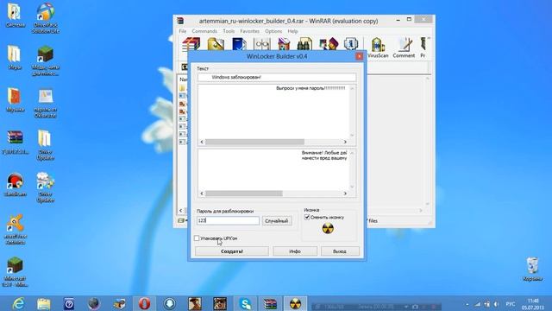The width and height of the screenshot is (552, 311).
Task: Open the Tools menu in WinRAR
Action: pos(229,31)
